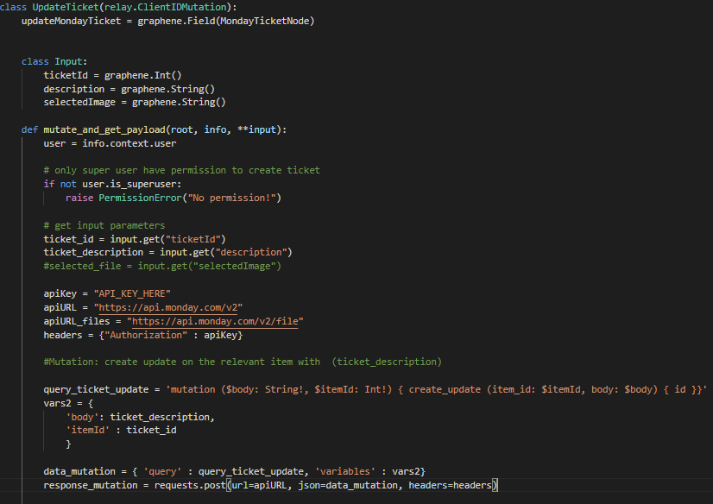713x504 pixels.
Task: Click PermissionError in the raise statement
Action: (x=140, y=198)
